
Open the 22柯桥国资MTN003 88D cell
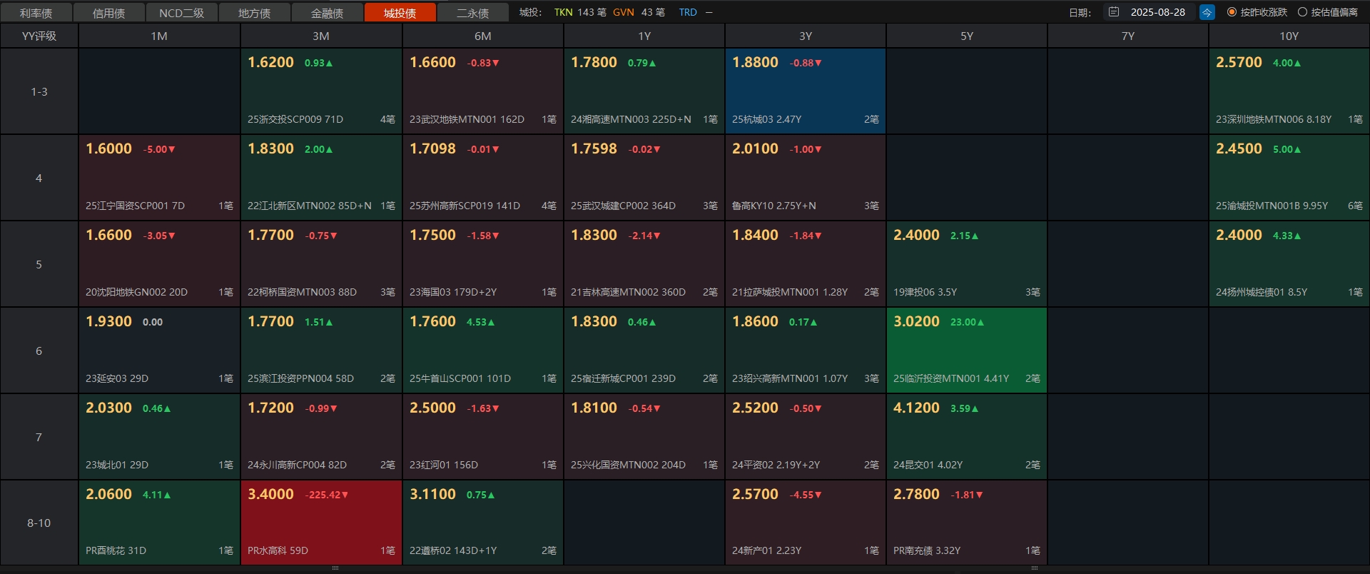[x=321, y=264]
